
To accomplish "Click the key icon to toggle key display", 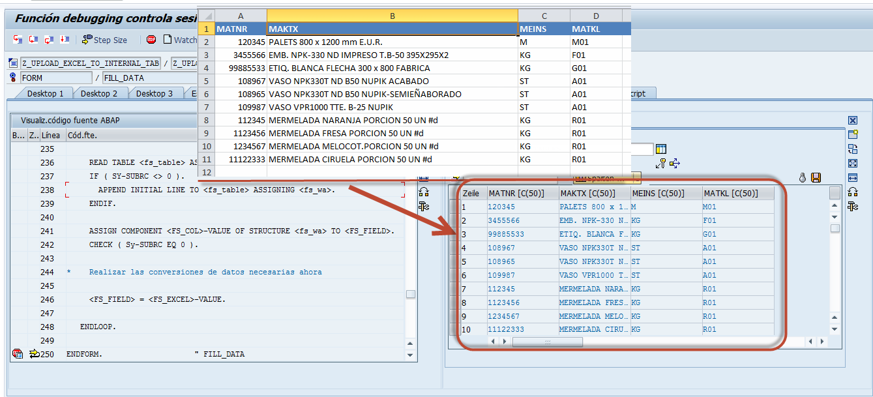I will click(660, 163).
